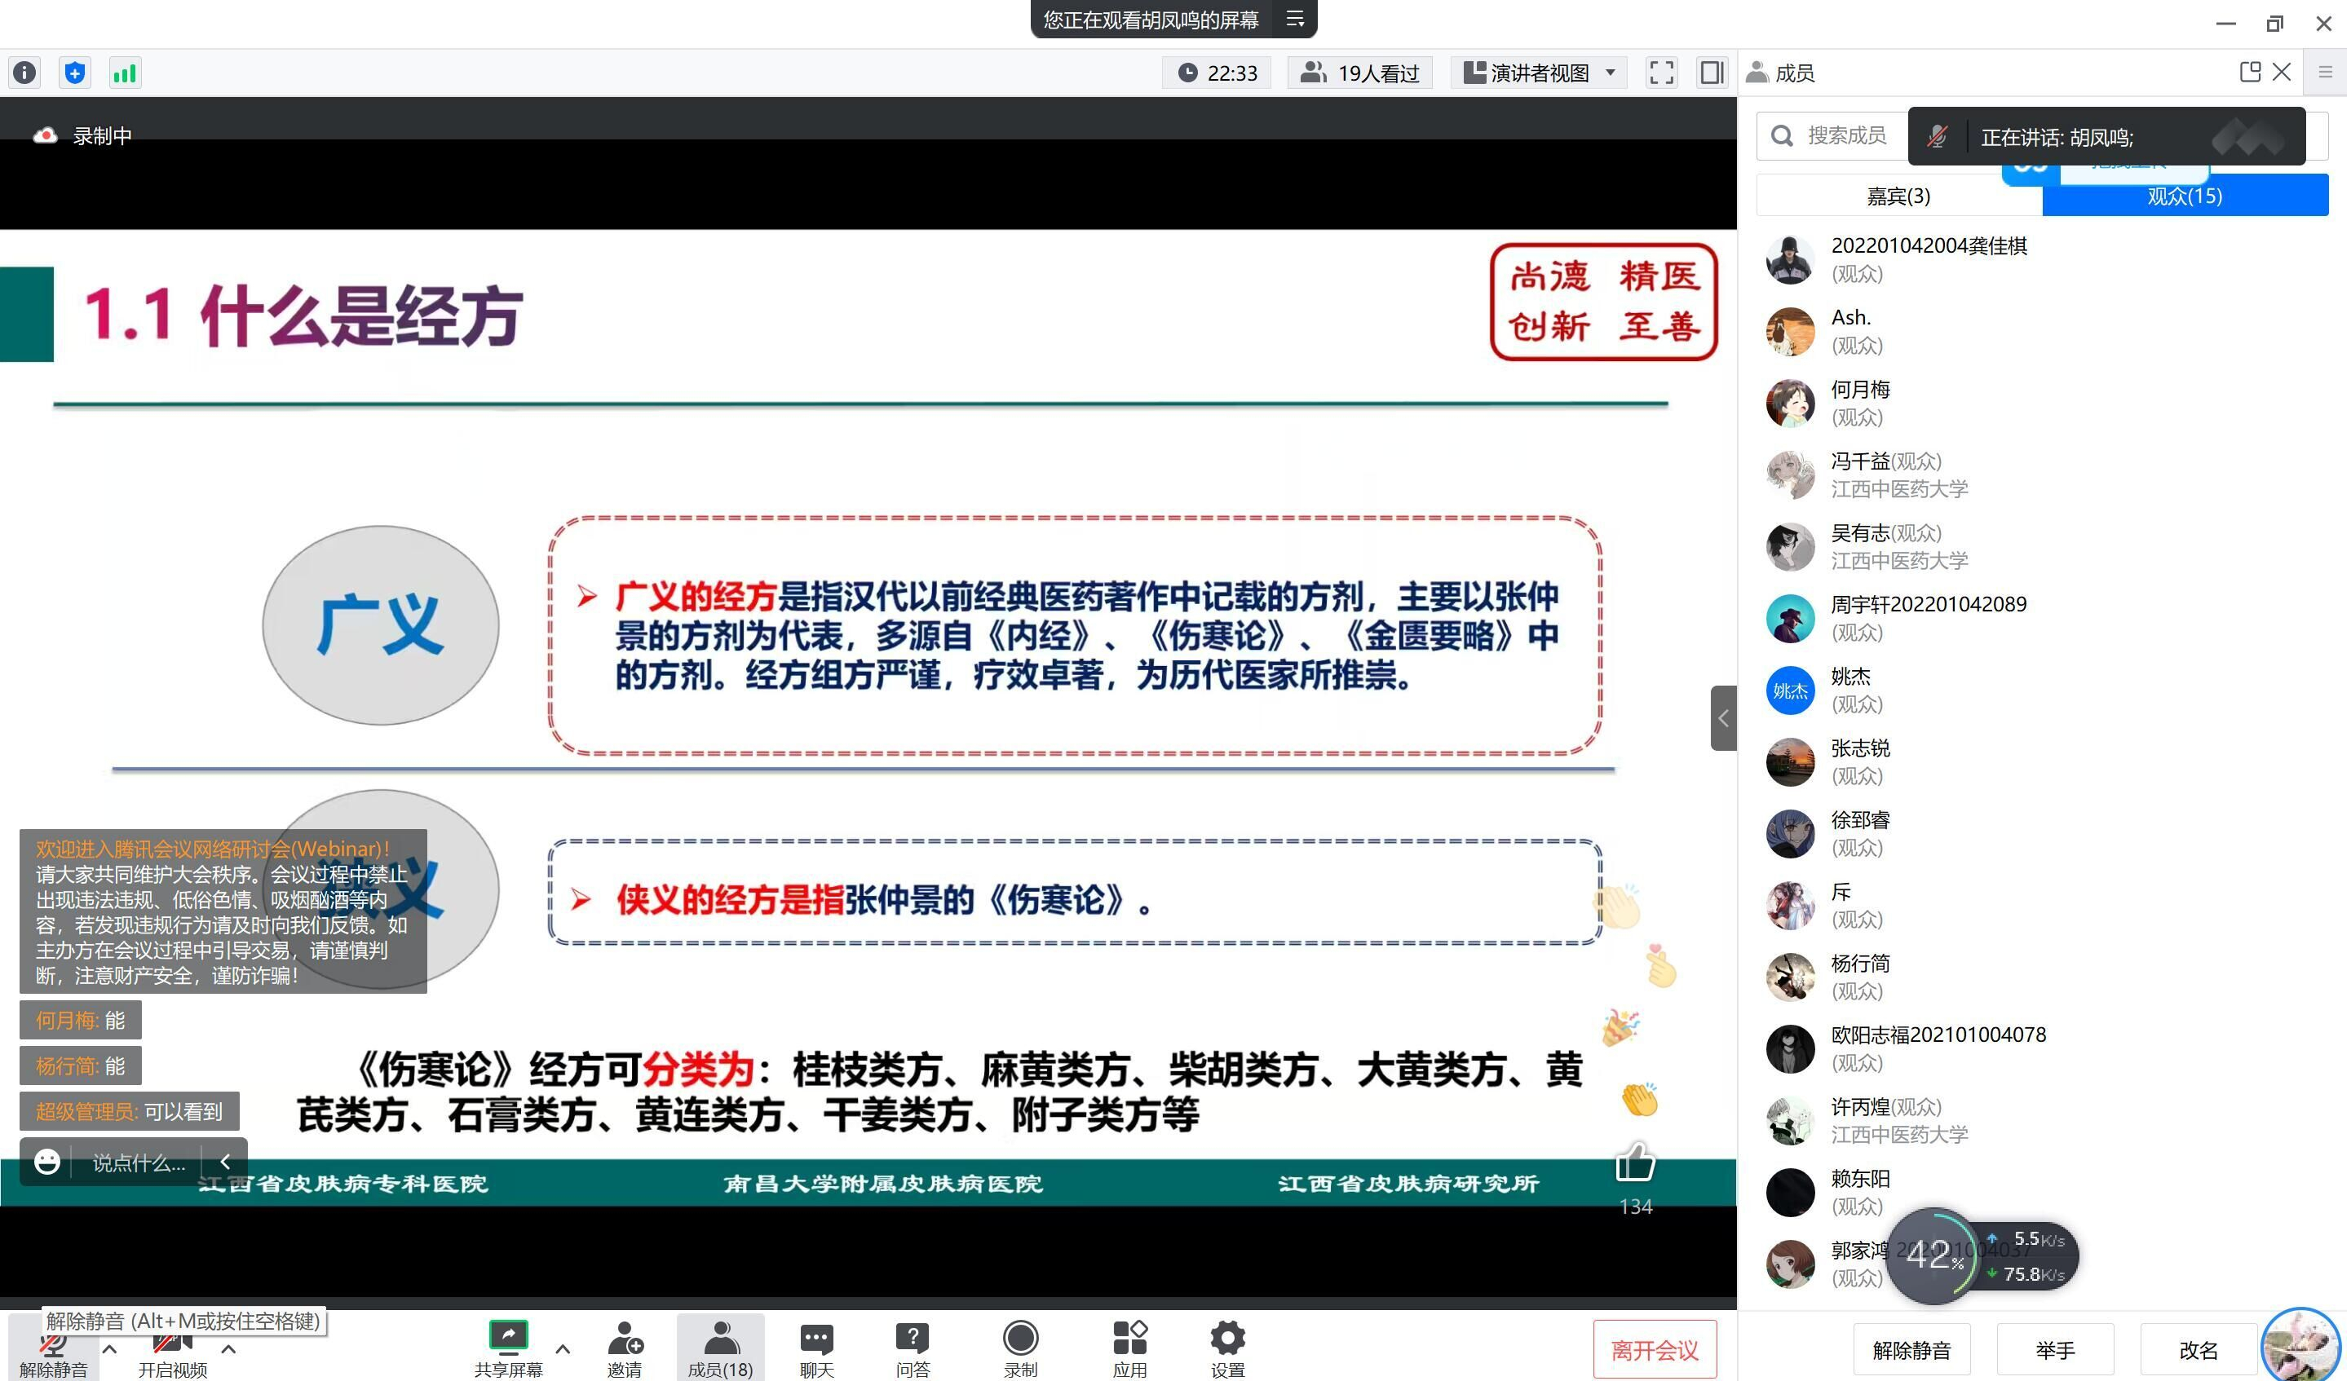The image size is (2351, 1381).
Task: Open the meeting info icon
Action: 25,73
